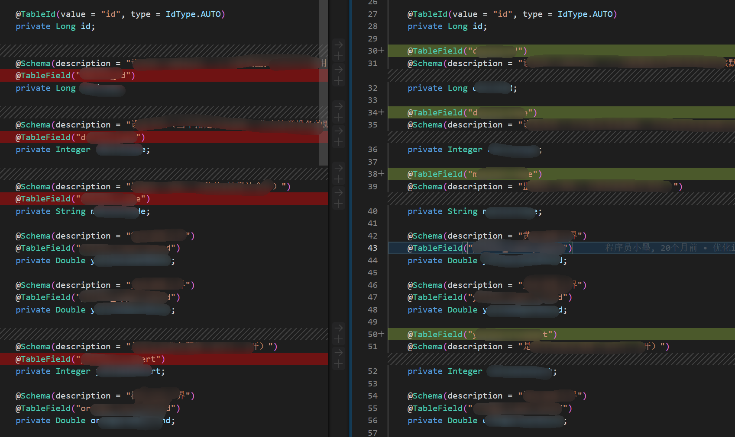Click the revert arrow for added line 38

tap(339, 168)
